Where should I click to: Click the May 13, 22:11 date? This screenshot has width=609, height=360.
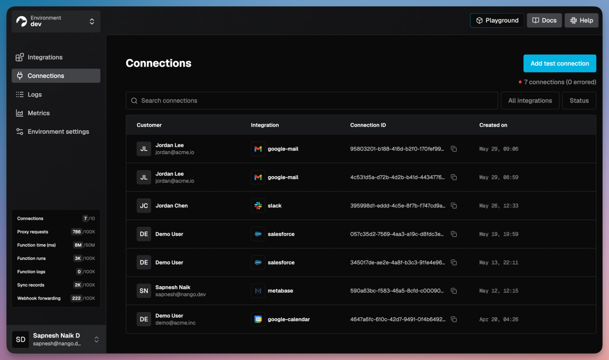pyautogui.click(x=499, y=262)
